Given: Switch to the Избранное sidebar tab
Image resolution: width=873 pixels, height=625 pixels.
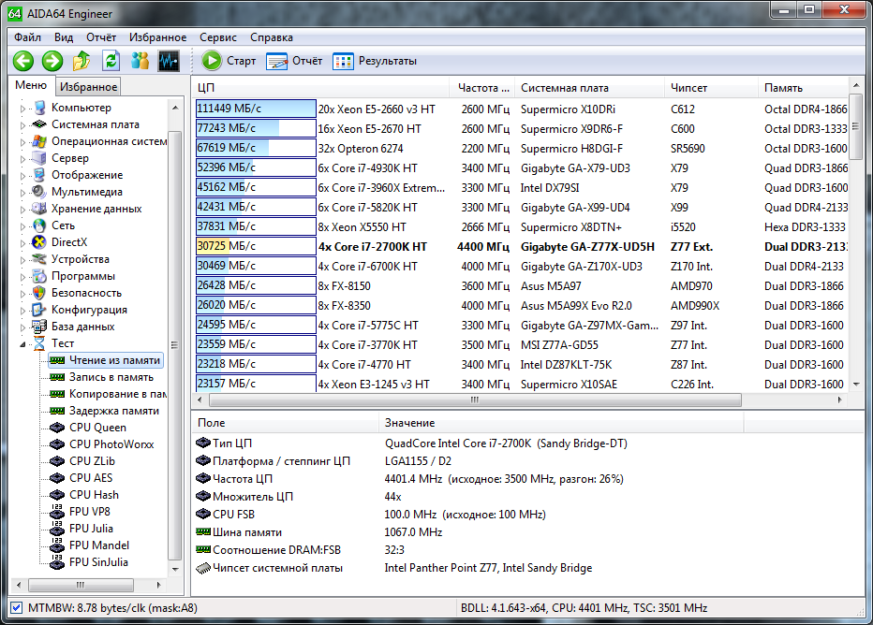Looking at the screenshot, I should (x=89, y=87).
